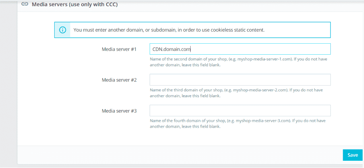Viewport: 364px width, 168px height.
Task: Click the cookieless static content info message
Action: click(169, 30)
